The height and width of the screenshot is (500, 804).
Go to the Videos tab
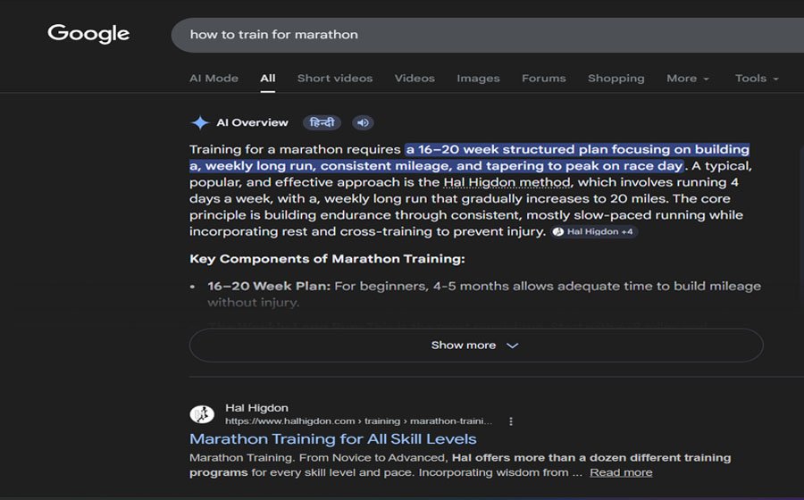pyautogui.click(x=415, y=79)
